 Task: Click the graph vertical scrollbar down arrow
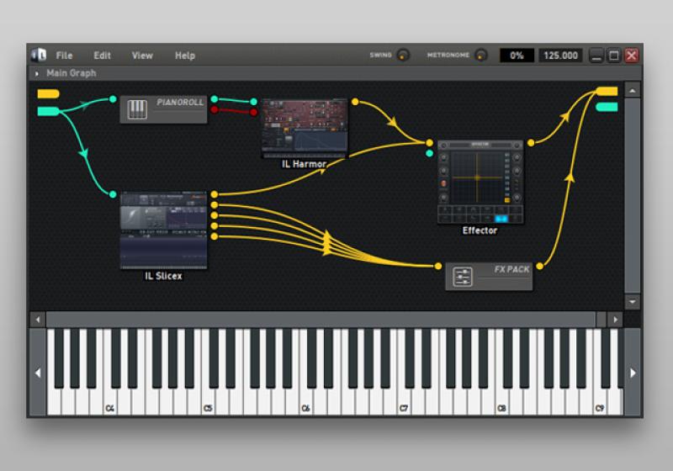pos(633,302)
